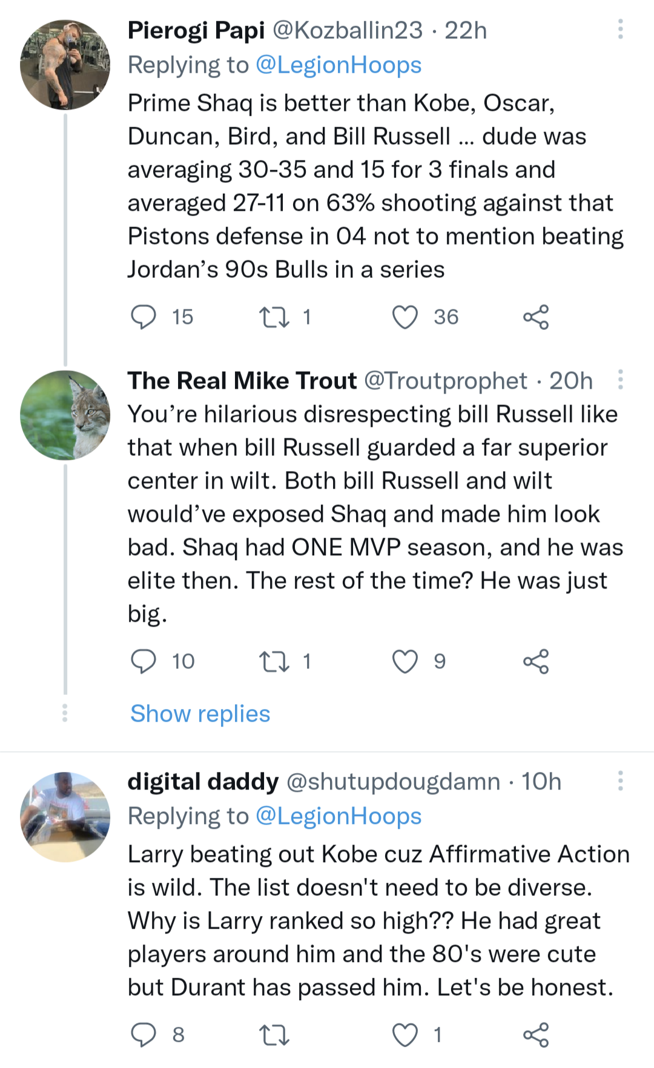Share digital daddy's tweet
The height and width of the screenshot is (1068, 654).
click(x=536, y=1035)
